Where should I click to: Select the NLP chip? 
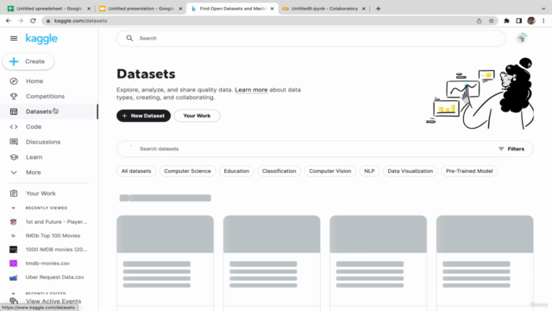coord(369,171)
